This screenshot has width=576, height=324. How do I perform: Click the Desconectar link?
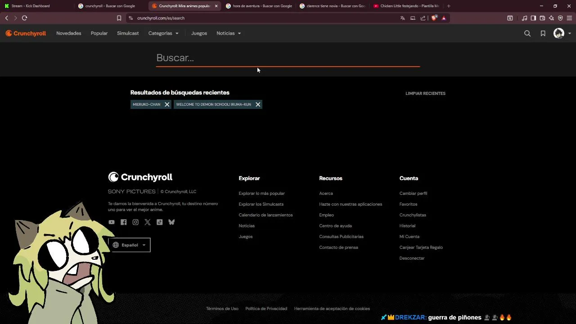click(412, 258)
